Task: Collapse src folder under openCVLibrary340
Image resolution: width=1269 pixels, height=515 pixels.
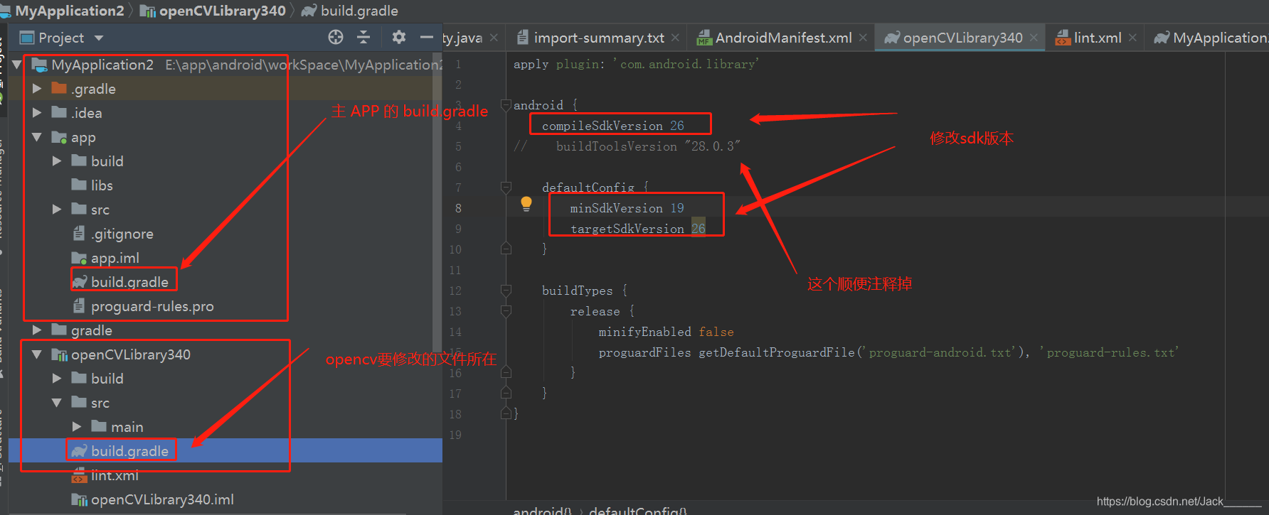Action: click(x=57, y=403)
